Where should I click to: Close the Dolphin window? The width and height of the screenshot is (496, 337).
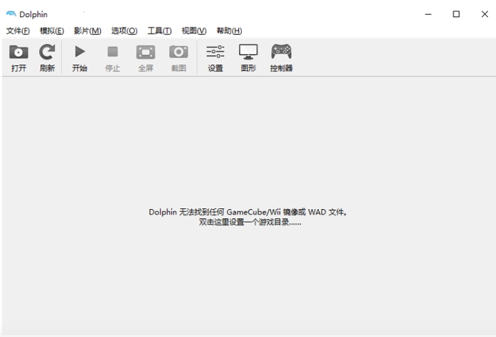click(x=485, y=15)
